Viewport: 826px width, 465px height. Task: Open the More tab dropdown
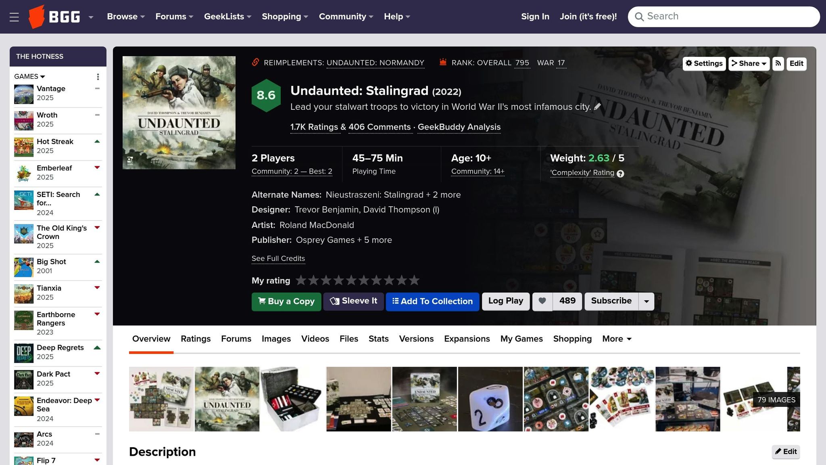pos(617,339)
